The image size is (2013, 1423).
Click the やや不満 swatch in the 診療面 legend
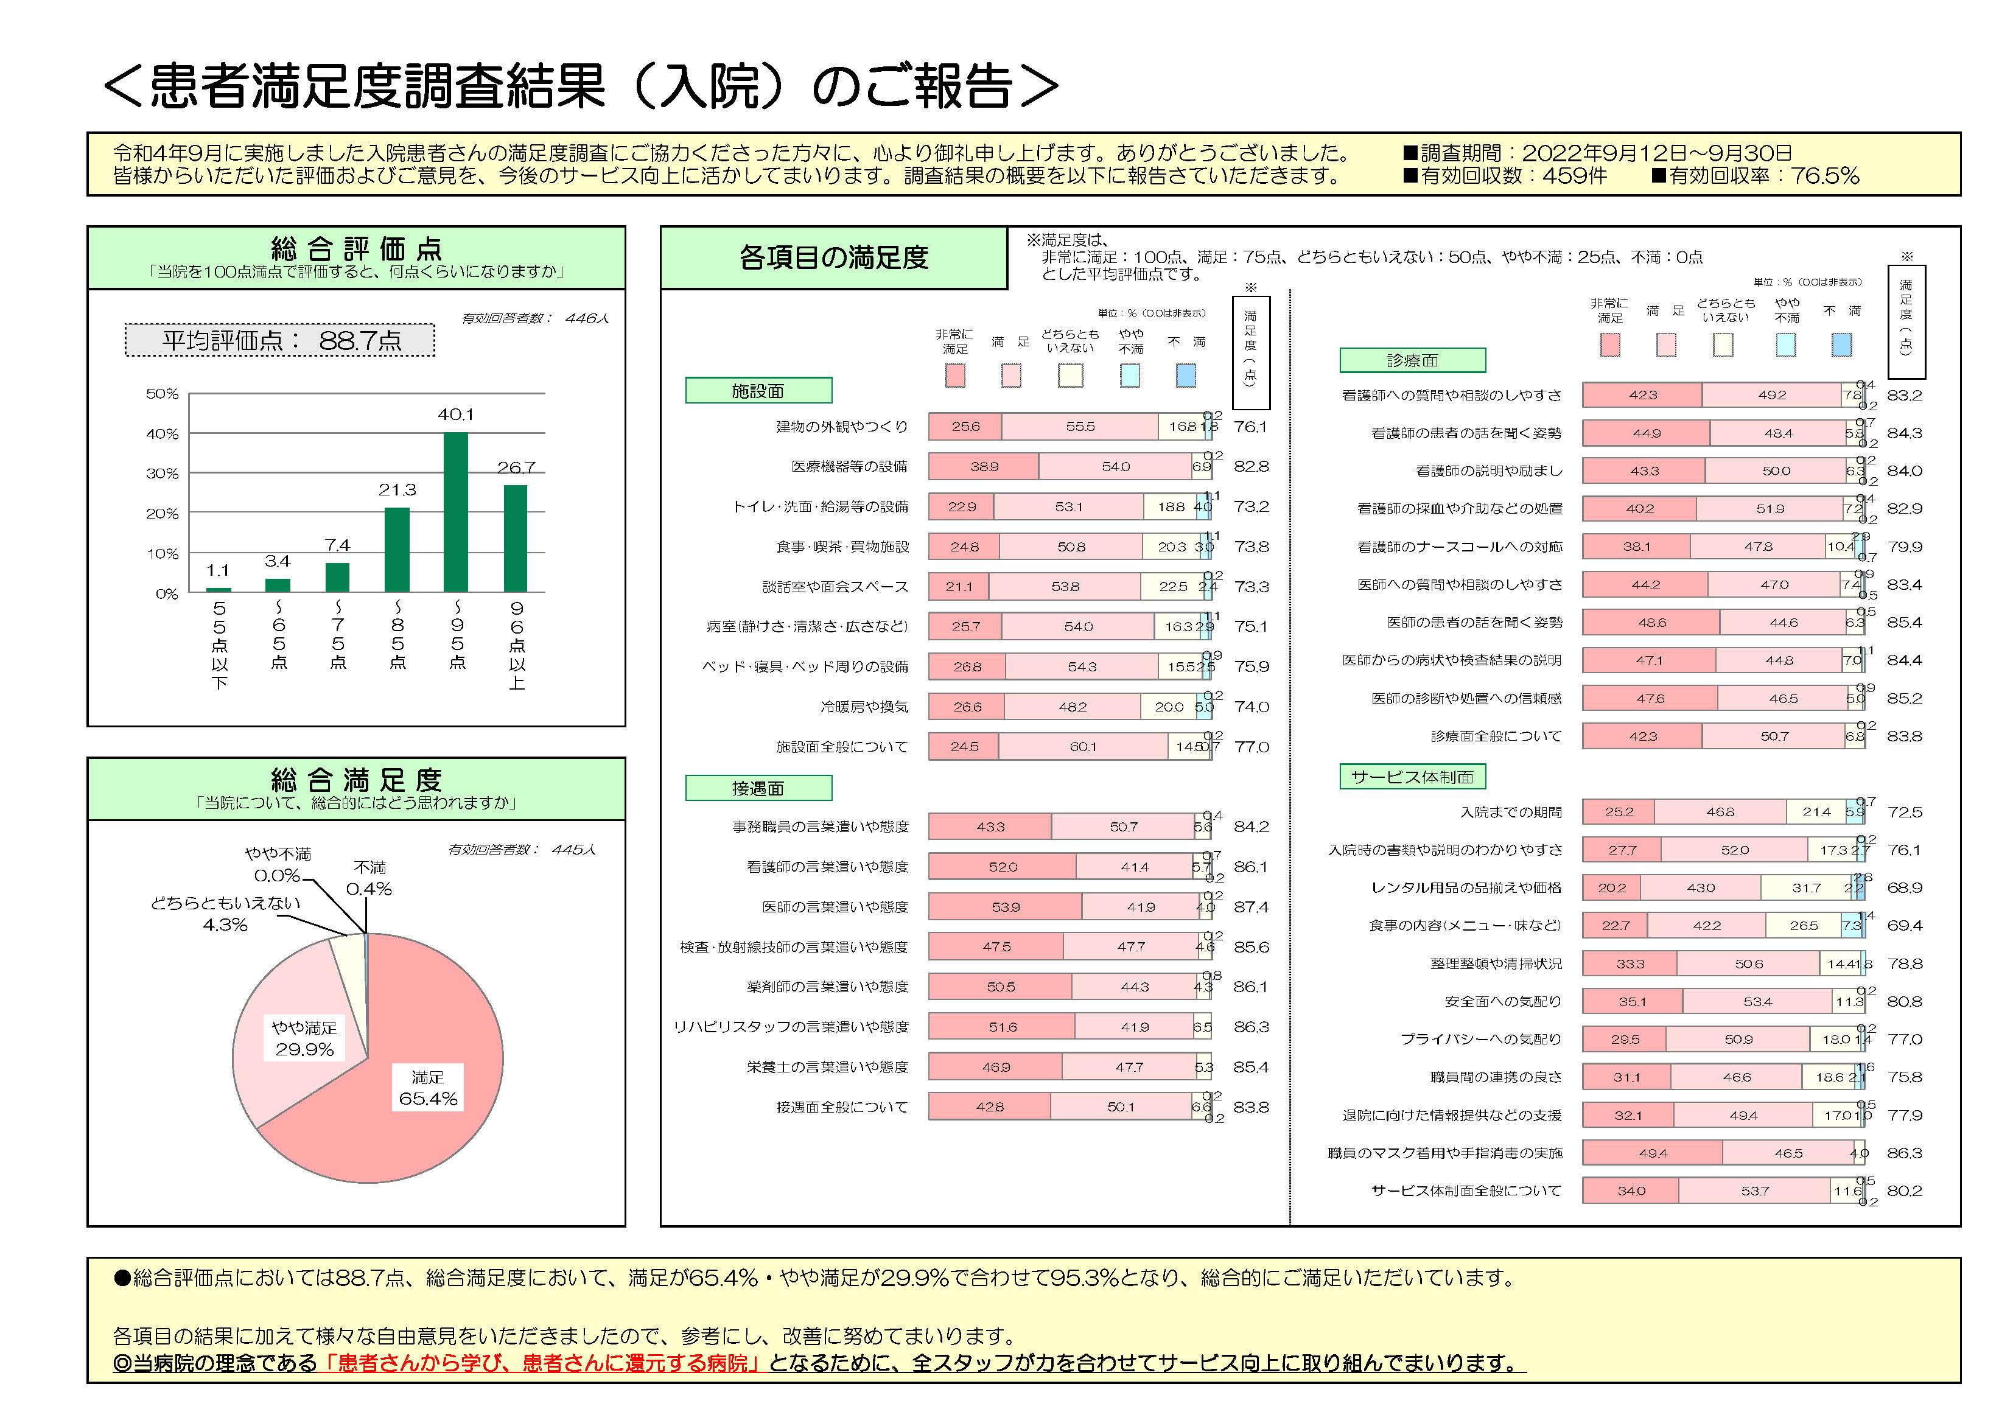(1785, 344)
